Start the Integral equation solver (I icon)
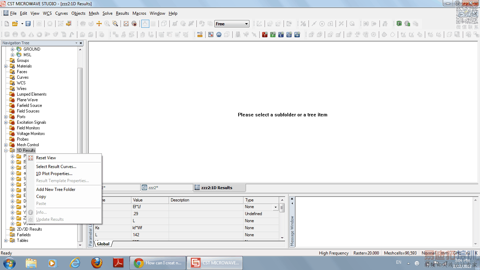The image size is (480, 270). coord(289,34)
